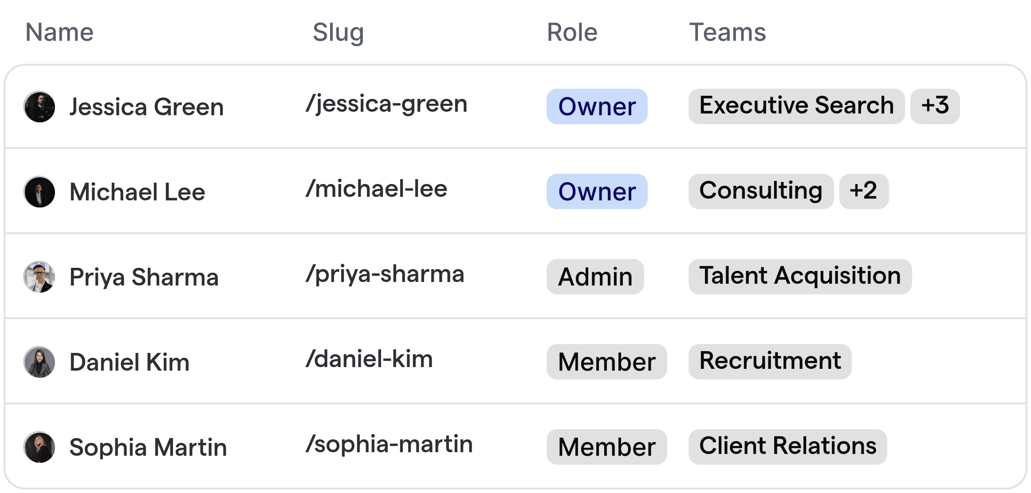Click Jessica Green's profile avatar
Image resolution: width=1031 pixels, height=493 pixels.
coord(39,107)
